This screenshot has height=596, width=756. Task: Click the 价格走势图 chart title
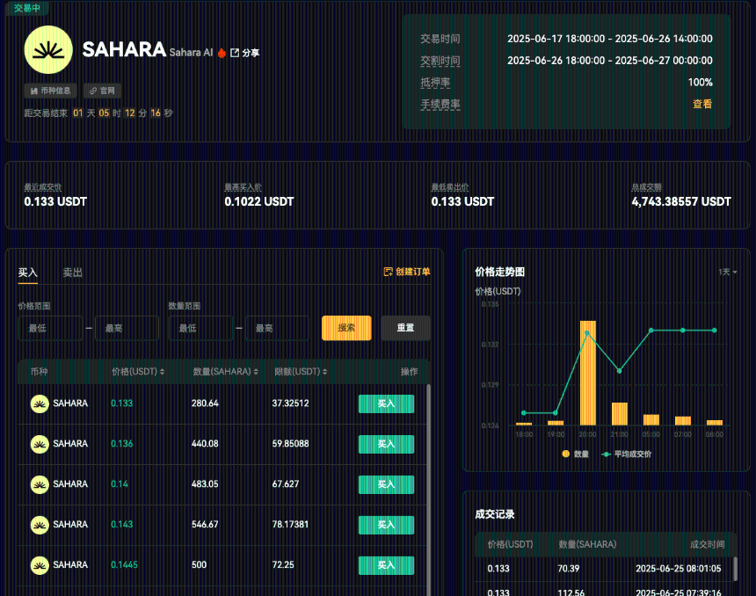[x=499, y=272]
